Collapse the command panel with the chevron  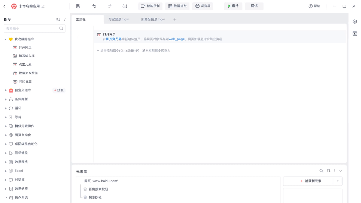click(x=65, y=20)
